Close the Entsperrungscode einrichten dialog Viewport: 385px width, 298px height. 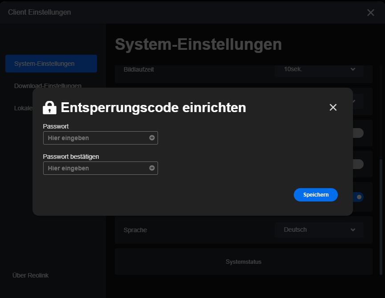[333, 108]
